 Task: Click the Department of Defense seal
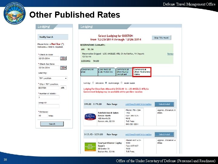pos(15,13)
